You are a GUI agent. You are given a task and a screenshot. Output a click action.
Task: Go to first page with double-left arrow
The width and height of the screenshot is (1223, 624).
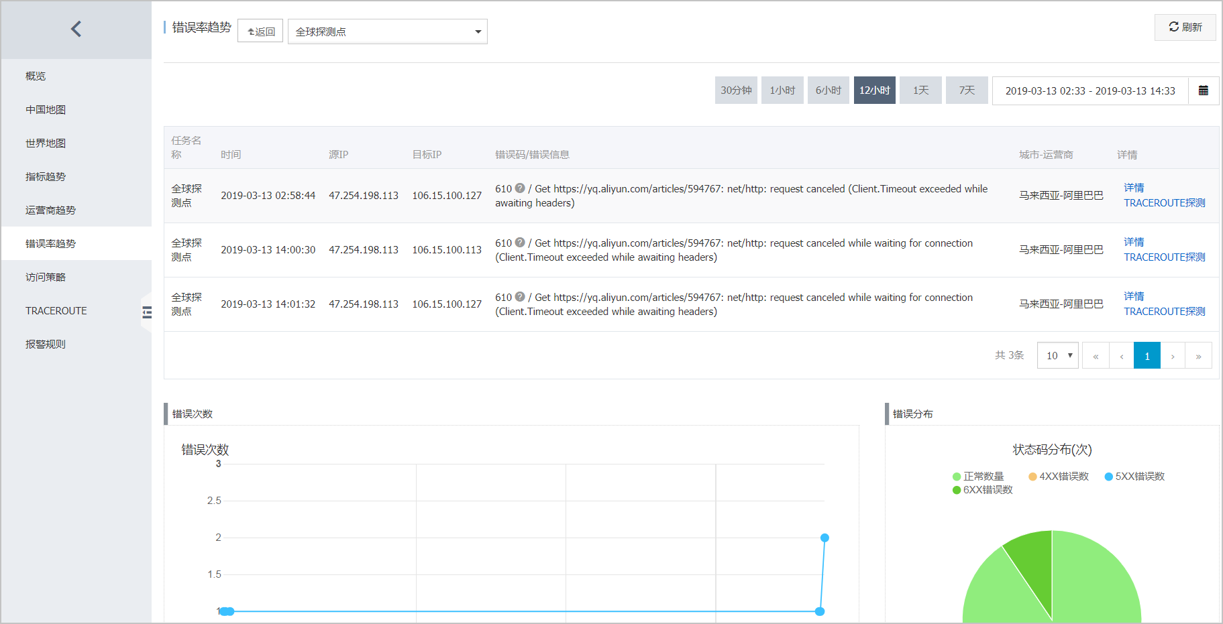pos(1096,356)
